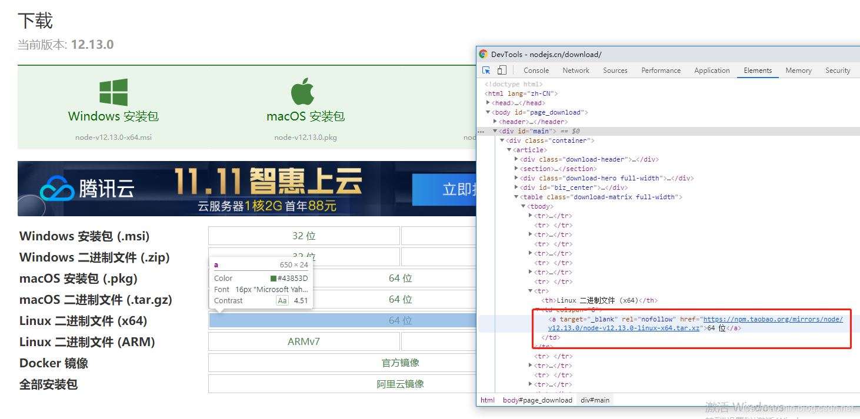This screenshot has height=419, width=860.
Task: Click the ARMv7 download link
Action: [x=304, y=341]
